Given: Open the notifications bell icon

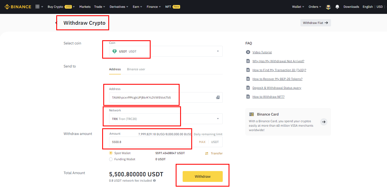Looking at the screenshot, I should click(x=337, y=7).
